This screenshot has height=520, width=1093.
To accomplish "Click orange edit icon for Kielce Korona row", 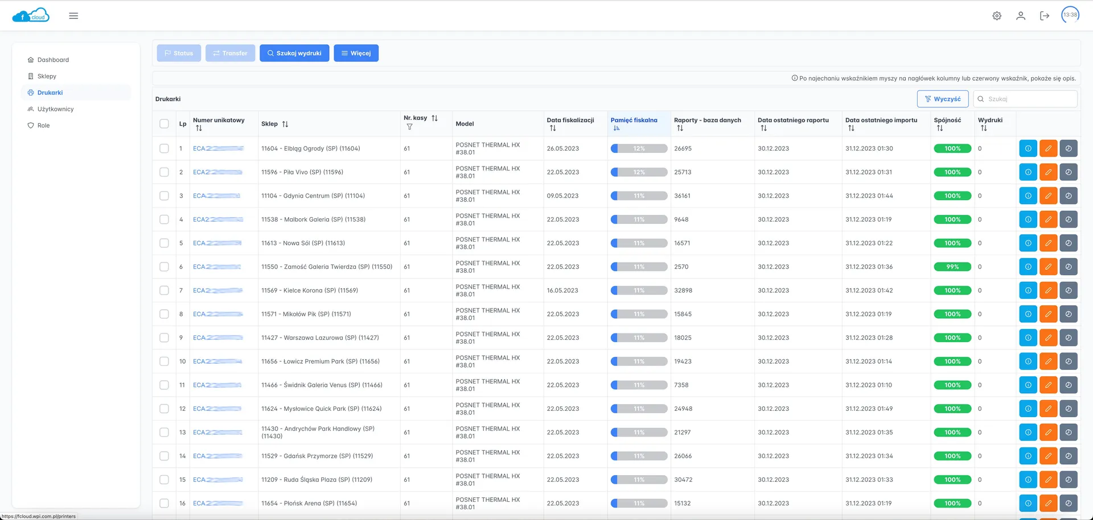I will [x=1048, y=290].
